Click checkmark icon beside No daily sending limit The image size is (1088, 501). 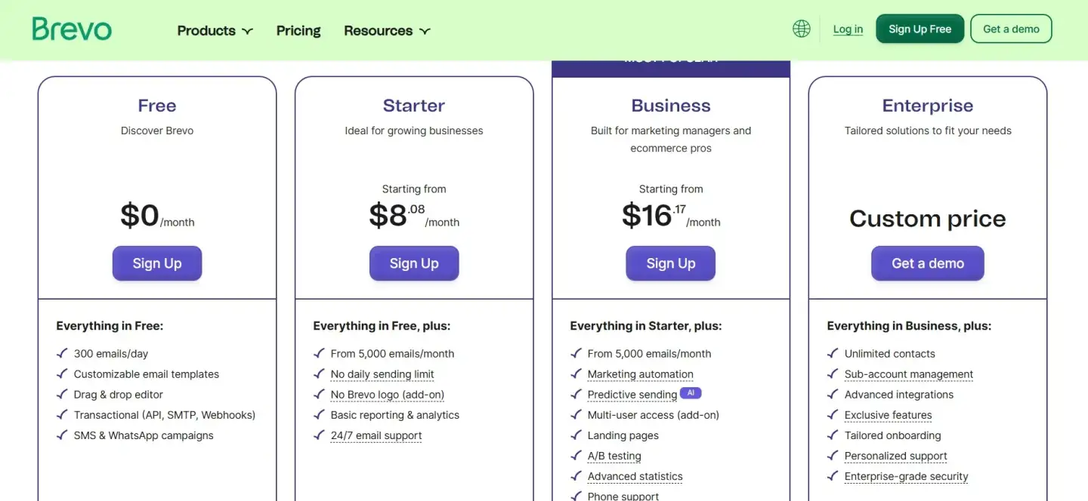(x=319, y=373)
